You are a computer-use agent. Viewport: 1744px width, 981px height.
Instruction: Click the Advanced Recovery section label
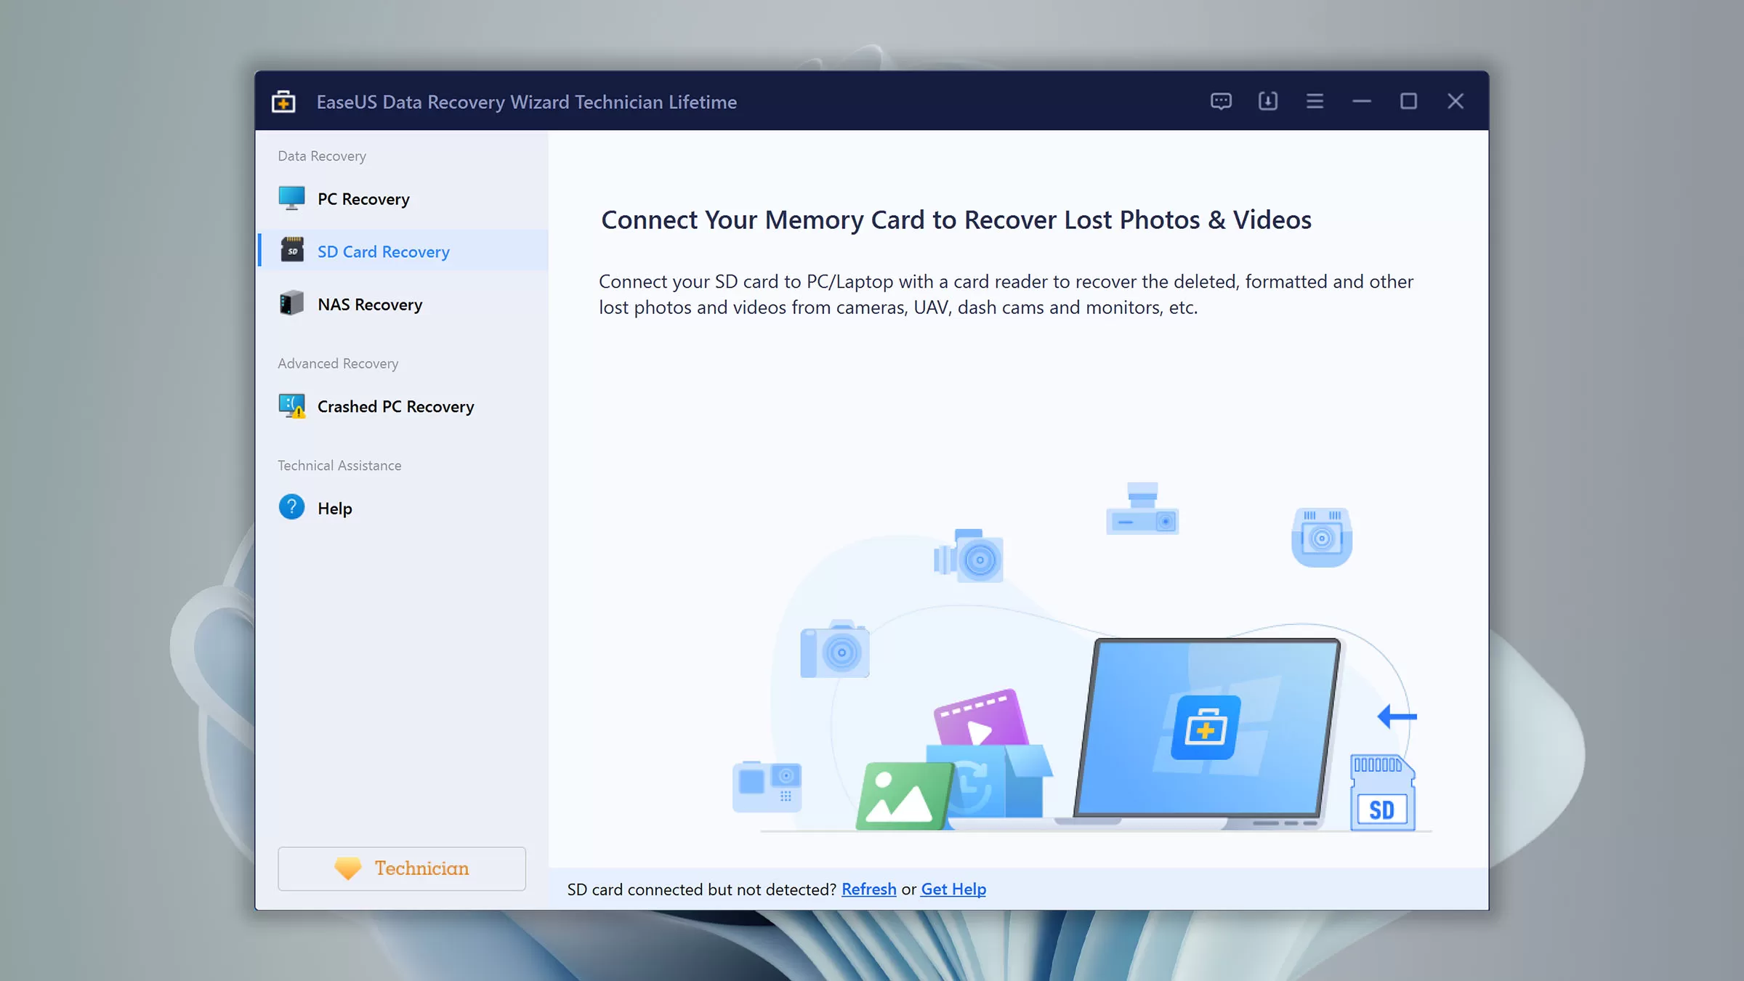point(338,363)
